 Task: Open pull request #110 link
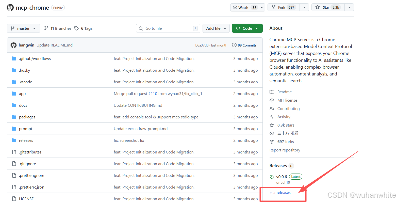pos(153,94)
